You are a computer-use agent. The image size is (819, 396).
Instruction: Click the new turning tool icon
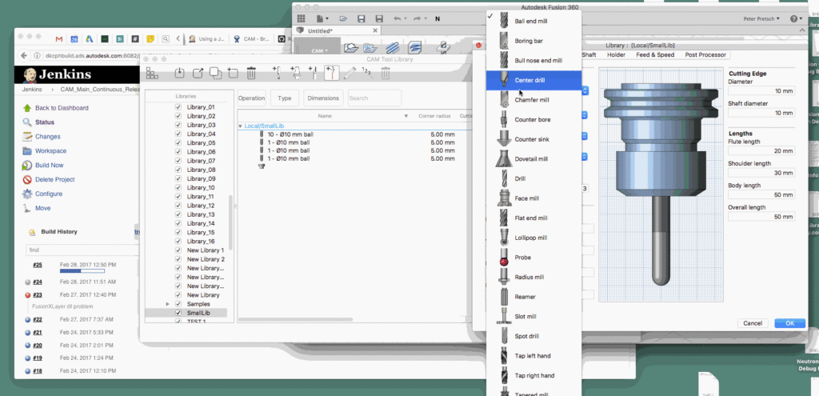(313, 73)
